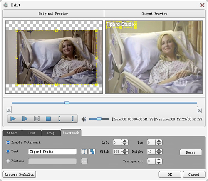Click the volume slider handle
The height and width of the screenshot is (181, 208).
pyautogui.click(x=99, y=119)
